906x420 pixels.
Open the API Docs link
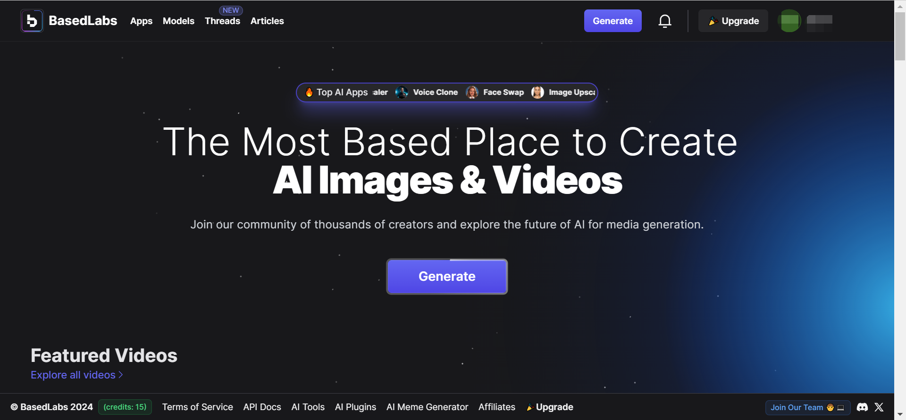point(262,407)
